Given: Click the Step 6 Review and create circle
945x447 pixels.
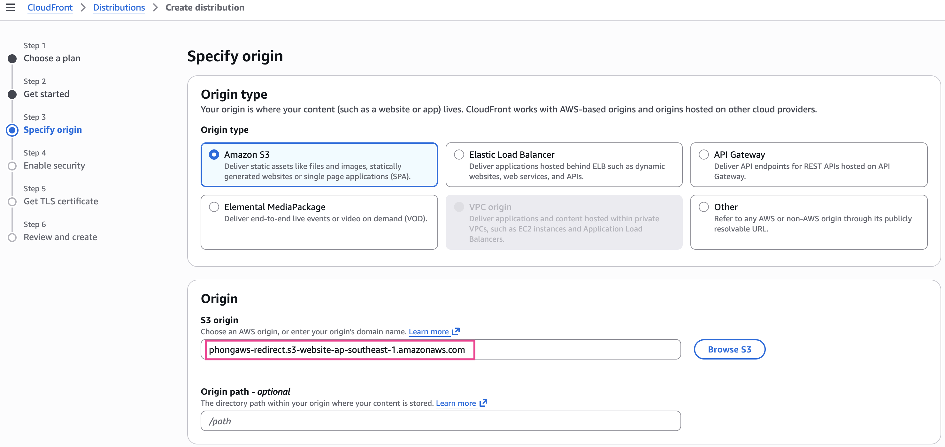Looking at the screenshot, I should [12, 238].
